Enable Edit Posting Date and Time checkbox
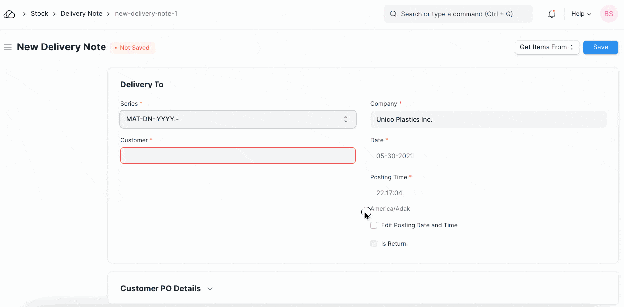624x307 pixels. (374, 225)
